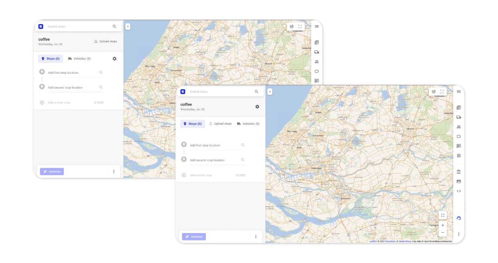Open hamburger menu in back window

(x=317, y=26)
